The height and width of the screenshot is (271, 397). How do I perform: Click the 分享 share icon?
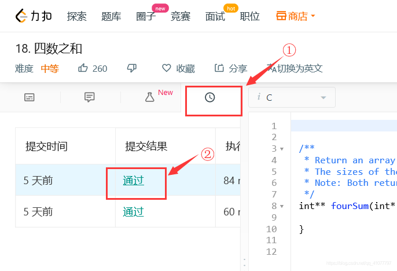[x=219, y=68]
